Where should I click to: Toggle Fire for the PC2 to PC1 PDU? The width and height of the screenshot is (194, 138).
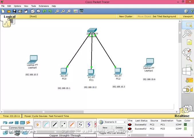pyautogui.click(x=130, y=125)
